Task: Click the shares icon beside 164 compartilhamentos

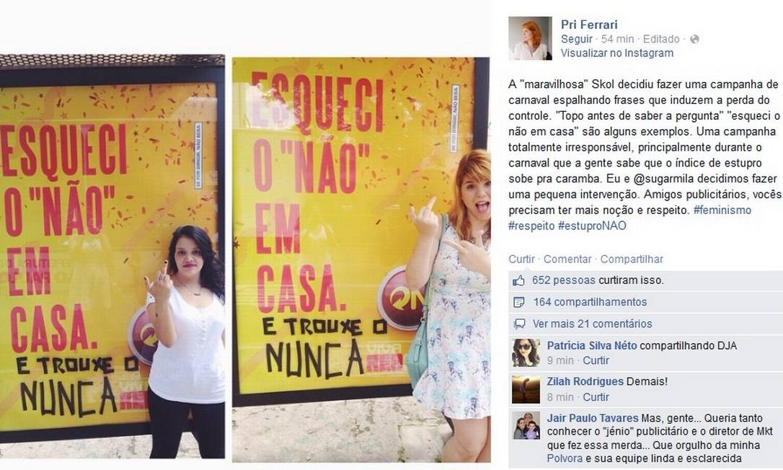Action: pyautogui.click(x=519, y=302)
